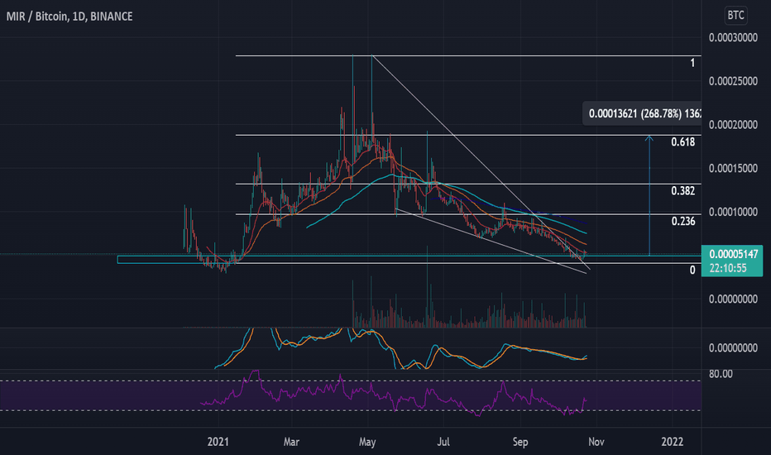This screenshot has height=455, width=771.
Task: Click Fibonacci level label 0
Action: [x=692, y=270]
